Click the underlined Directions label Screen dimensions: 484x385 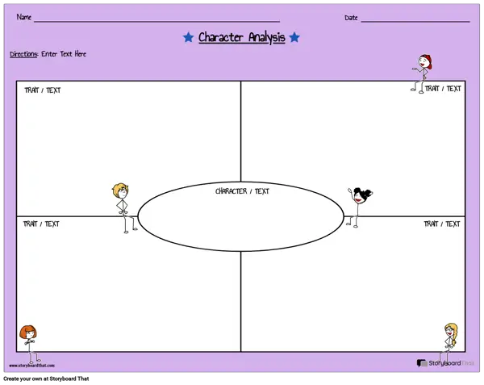click(24, 54)
